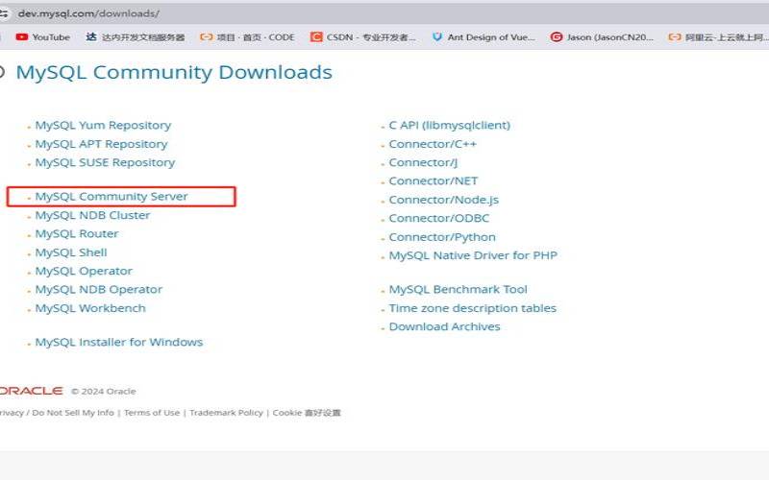Open MySQL Installer for Windows link

[x=118, y=342]
